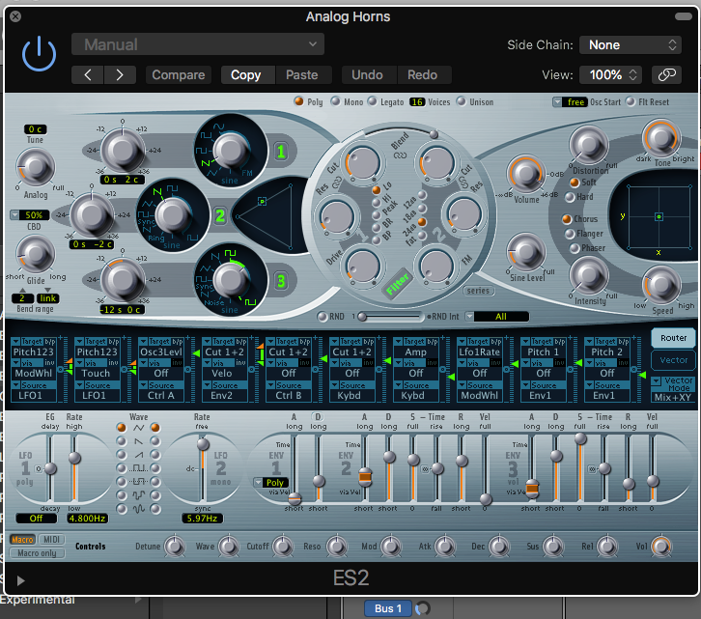Screen dimensions: 701x619
Task: Select next preset with right arrow
Action: point(120,74)
